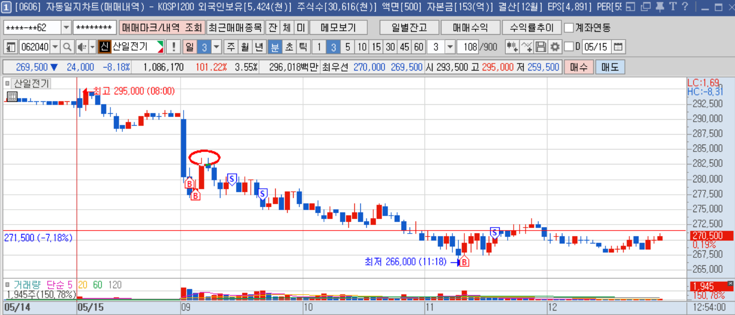
Task: Open 일별잔고 button
Action: (x=409, y=28)
